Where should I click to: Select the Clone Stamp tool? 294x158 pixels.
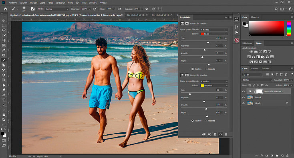tap(4, 65)
